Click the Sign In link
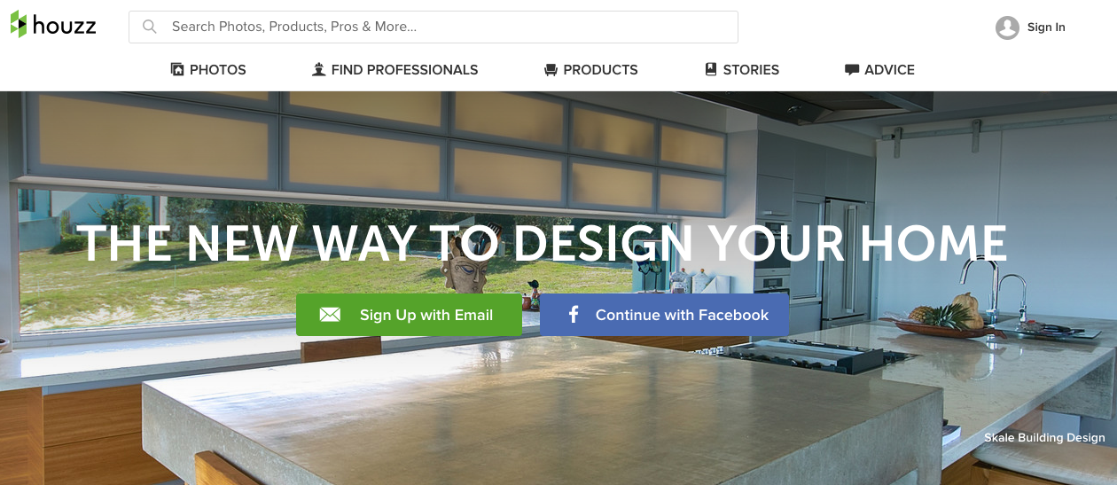This screenshot has height=485, width=1117. 1046,27
